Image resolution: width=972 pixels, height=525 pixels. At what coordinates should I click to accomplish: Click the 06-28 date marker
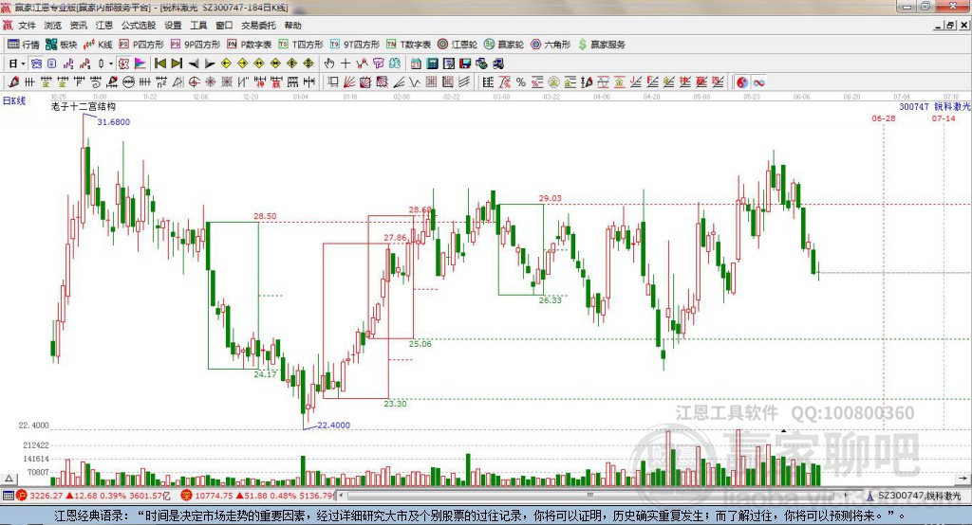coord(884,118)
